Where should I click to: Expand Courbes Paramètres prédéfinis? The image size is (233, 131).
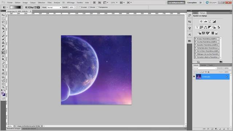[x=195, y=42]
